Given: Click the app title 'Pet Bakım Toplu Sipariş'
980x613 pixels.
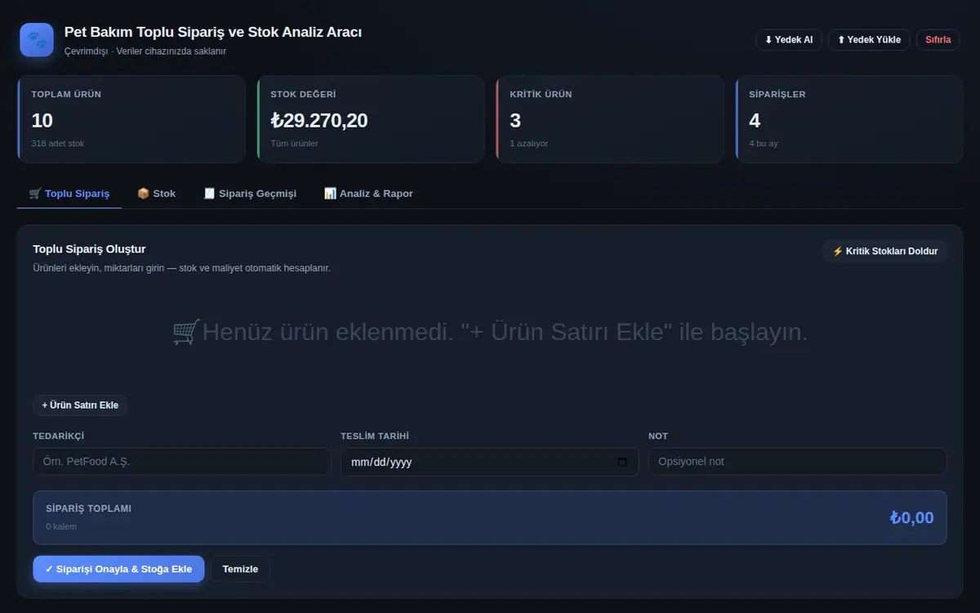Looking at the screenshot, I should (213, 32).
